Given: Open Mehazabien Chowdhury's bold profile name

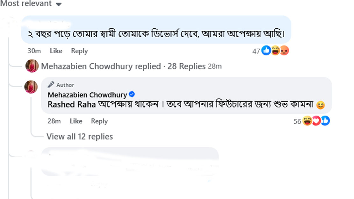Looking at the screenshot, I should point(87,95).
